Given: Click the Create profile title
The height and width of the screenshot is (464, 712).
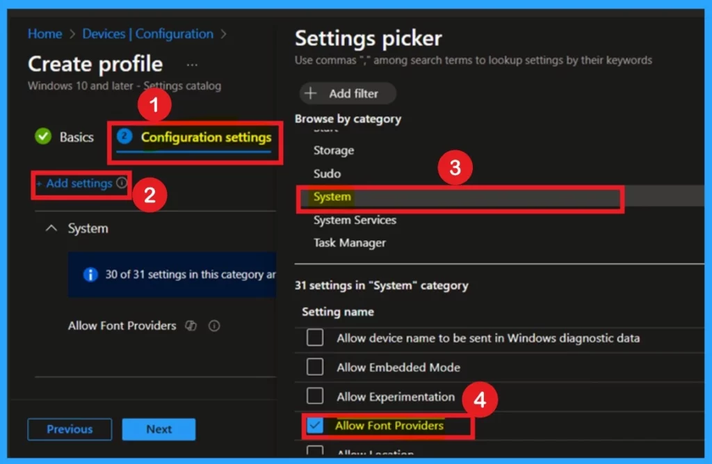Looking at the screenshot, I should 95,64.
